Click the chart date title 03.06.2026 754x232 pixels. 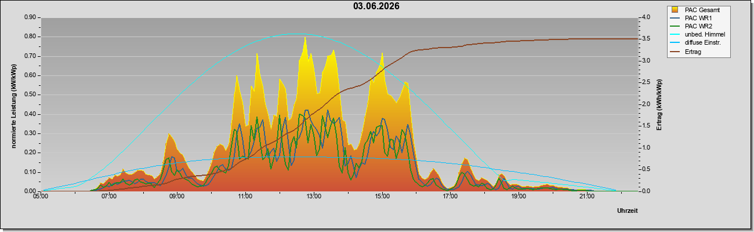point(376,6)
